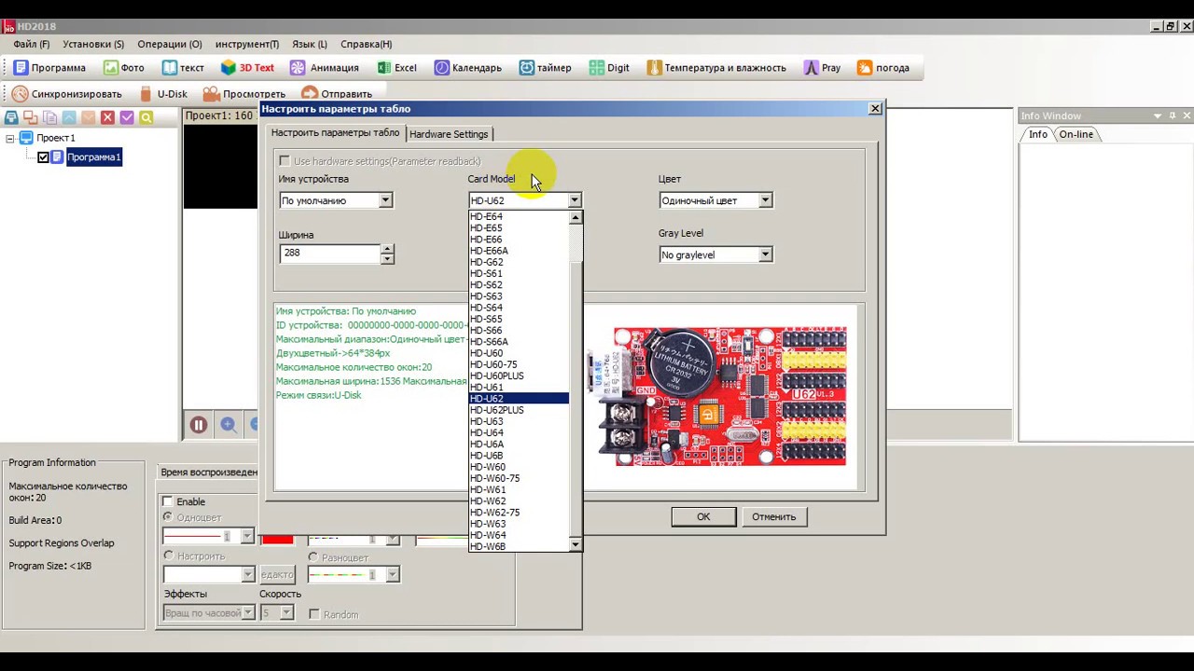Click the first screen icon in project panel toolbar
The width and height of the screenshot is (1194, 671).
pos(11,117)
